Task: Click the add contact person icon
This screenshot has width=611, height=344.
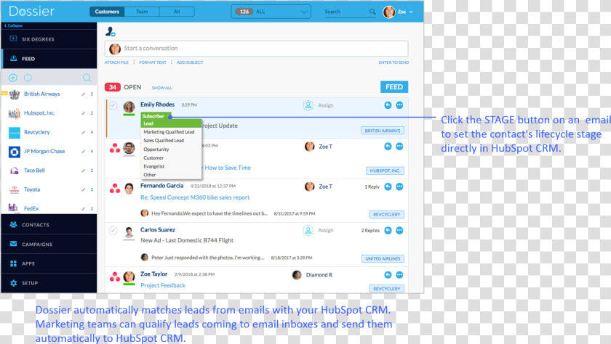Action: click(111, 31)
